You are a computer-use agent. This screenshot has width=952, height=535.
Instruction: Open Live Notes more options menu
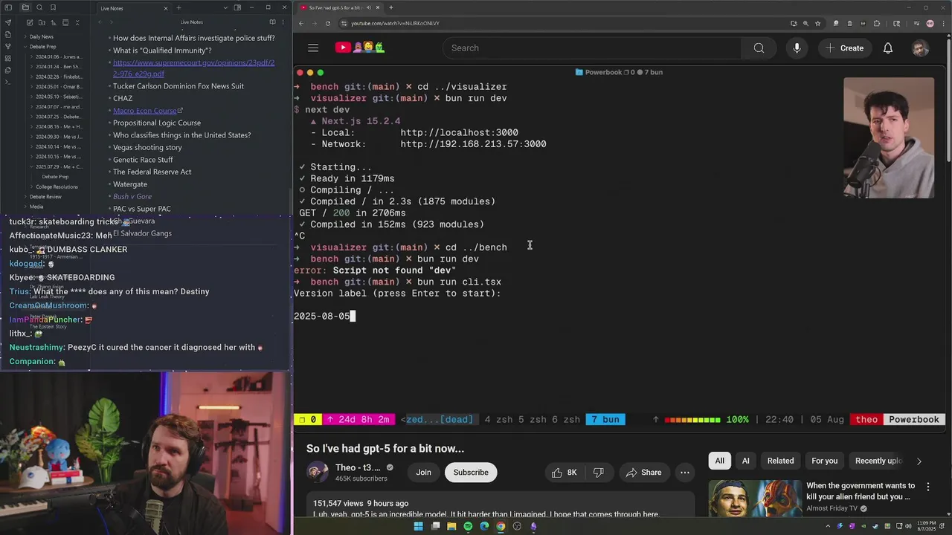pyautogui.click(x=283, y=22)
